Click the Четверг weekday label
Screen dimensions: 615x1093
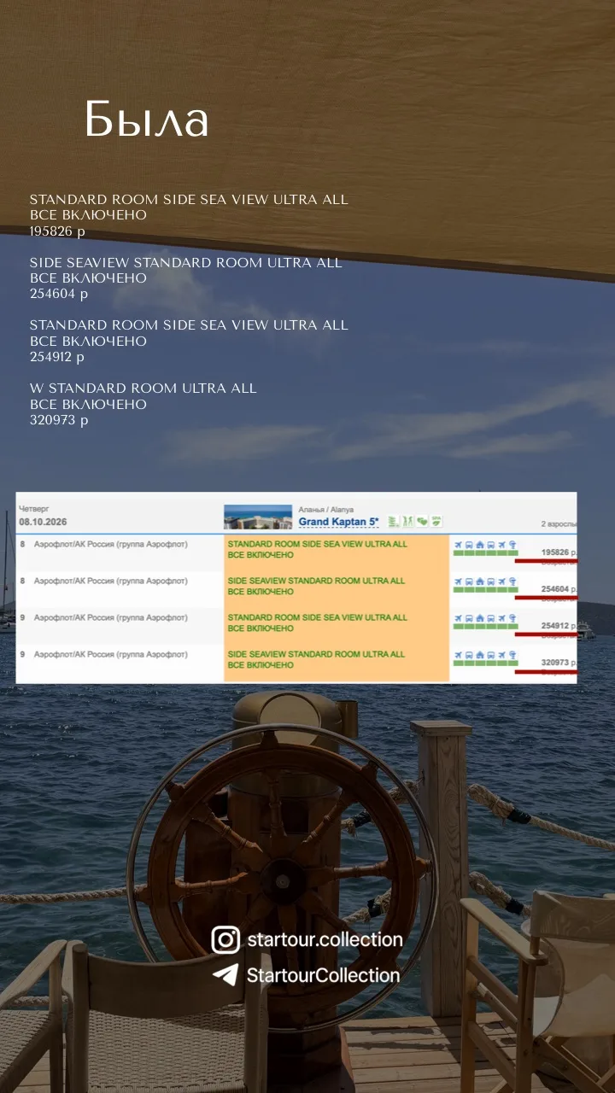pos(34,509)
